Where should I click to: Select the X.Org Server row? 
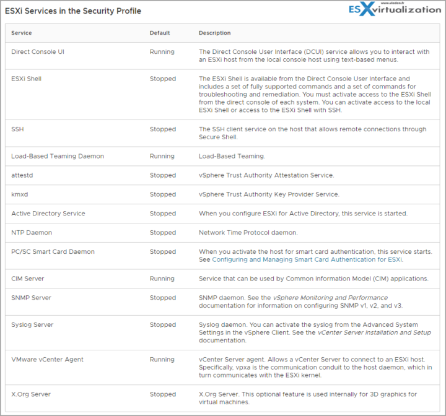(222, 398)
